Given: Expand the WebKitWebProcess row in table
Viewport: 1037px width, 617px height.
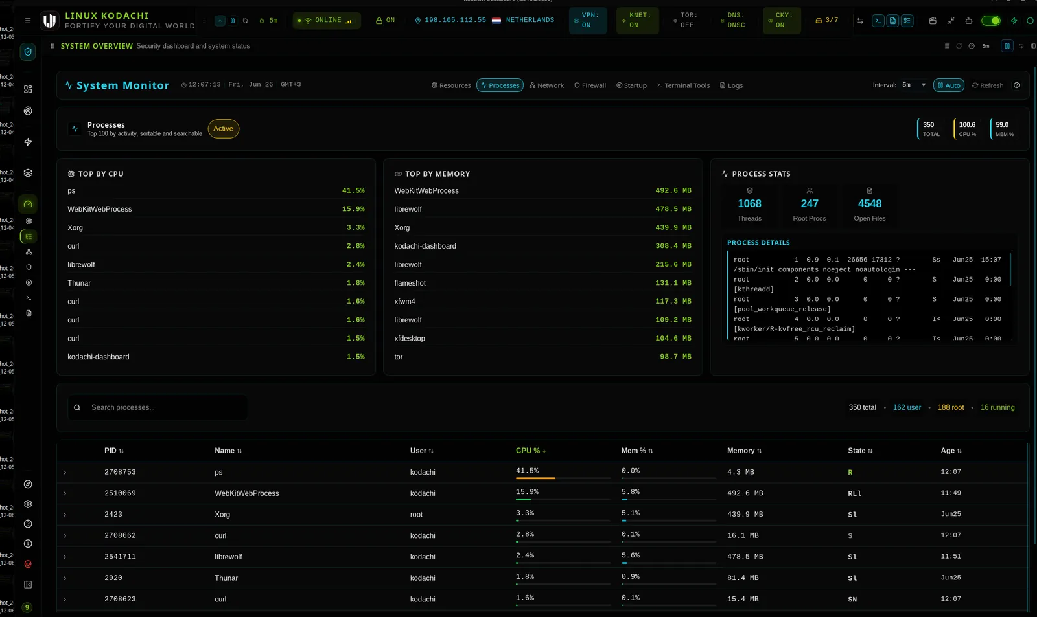Looking at the screenshot, I should 65,494.
